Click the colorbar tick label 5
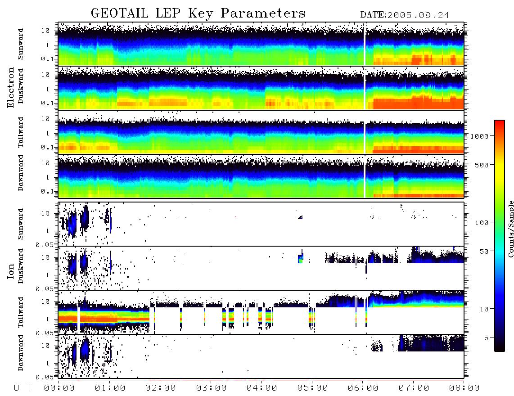 (x=486, y=337)
